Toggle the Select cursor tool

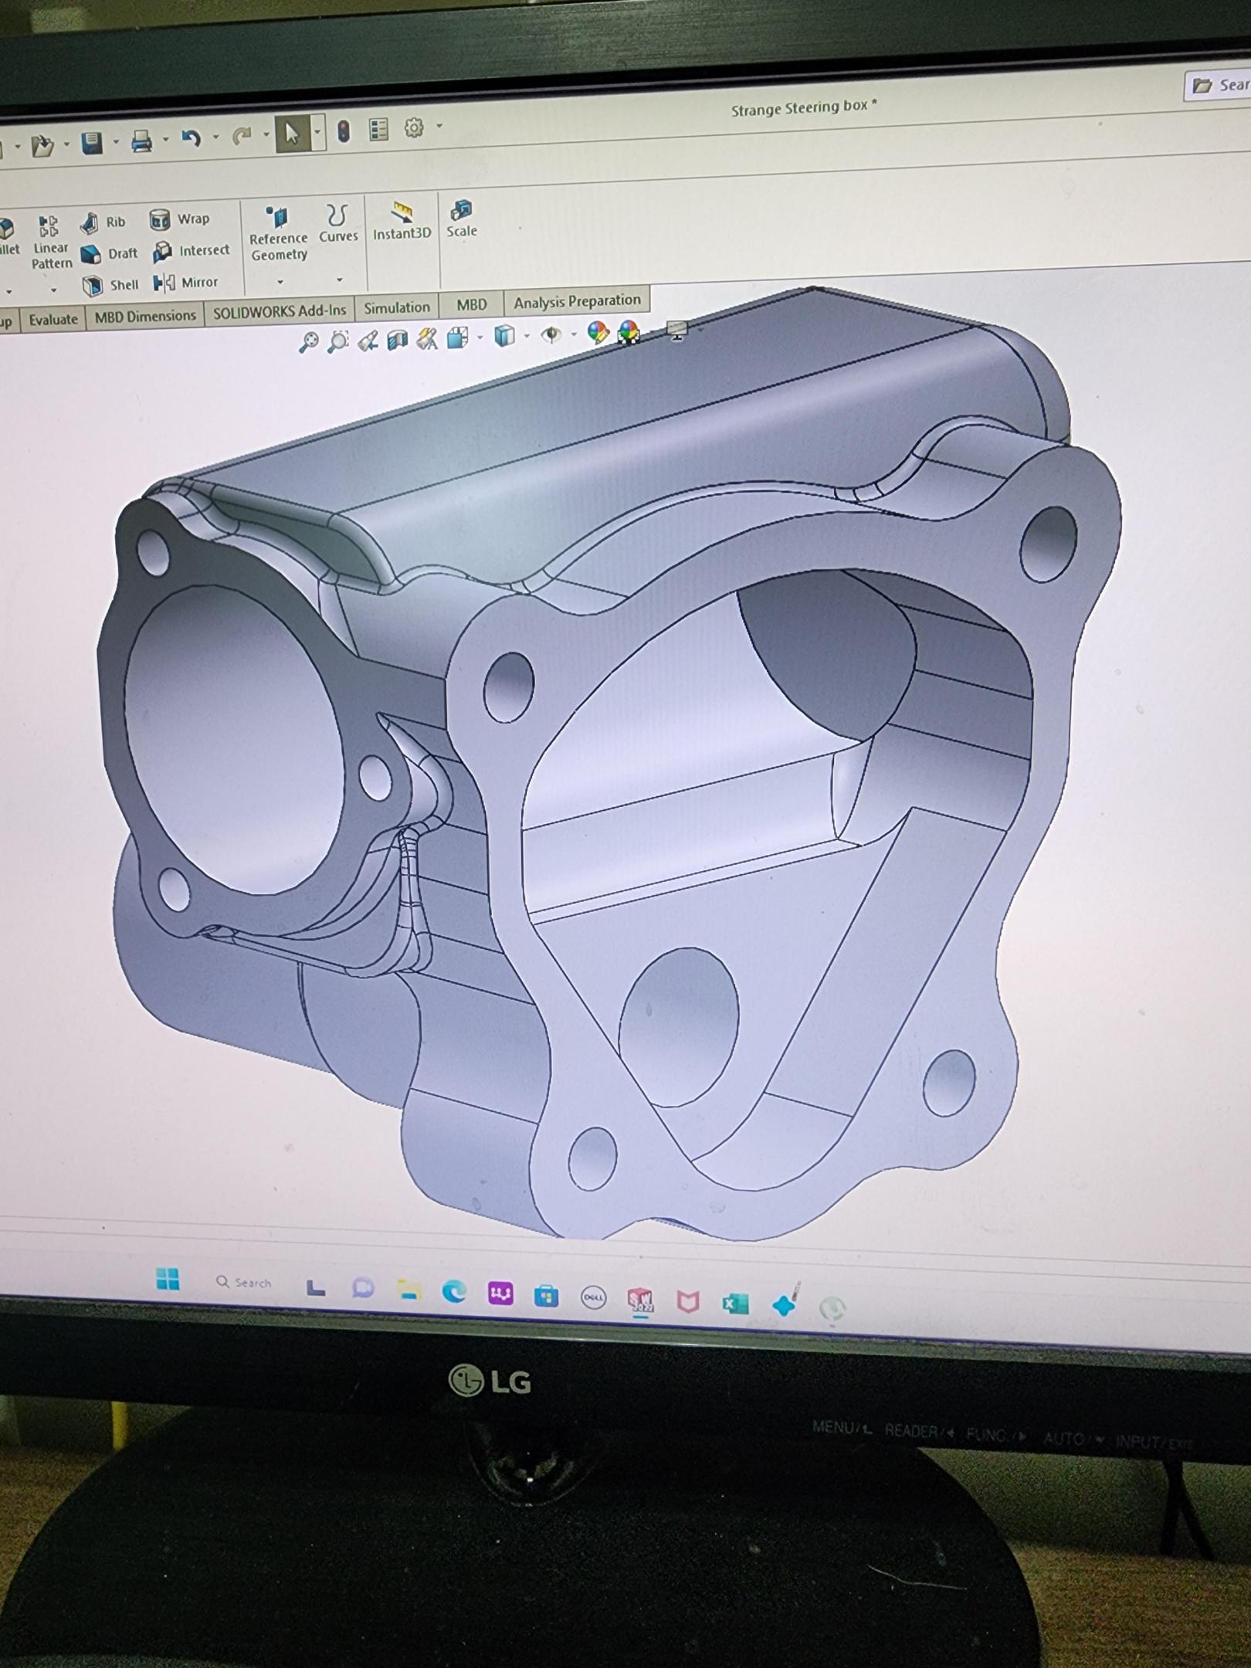(292, 134)
